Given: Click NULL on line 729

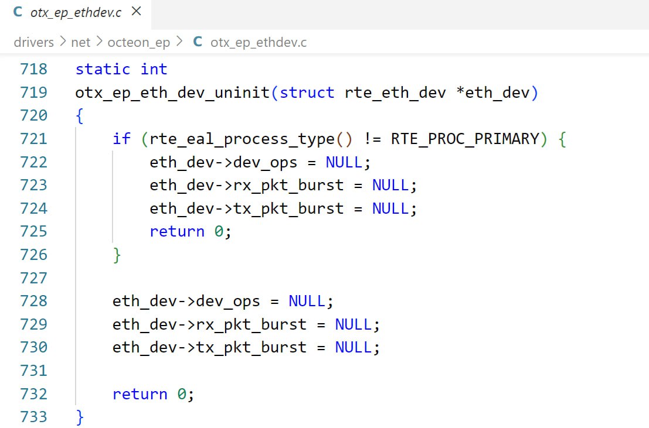Looking at the screenshot, I should [x=353, y=324].
